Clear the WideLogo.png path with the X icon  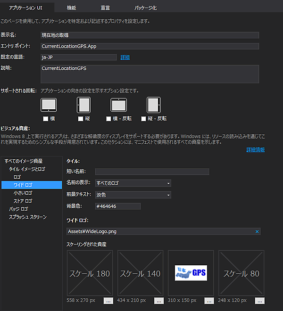pyautogui.click(x=257, y=231)
